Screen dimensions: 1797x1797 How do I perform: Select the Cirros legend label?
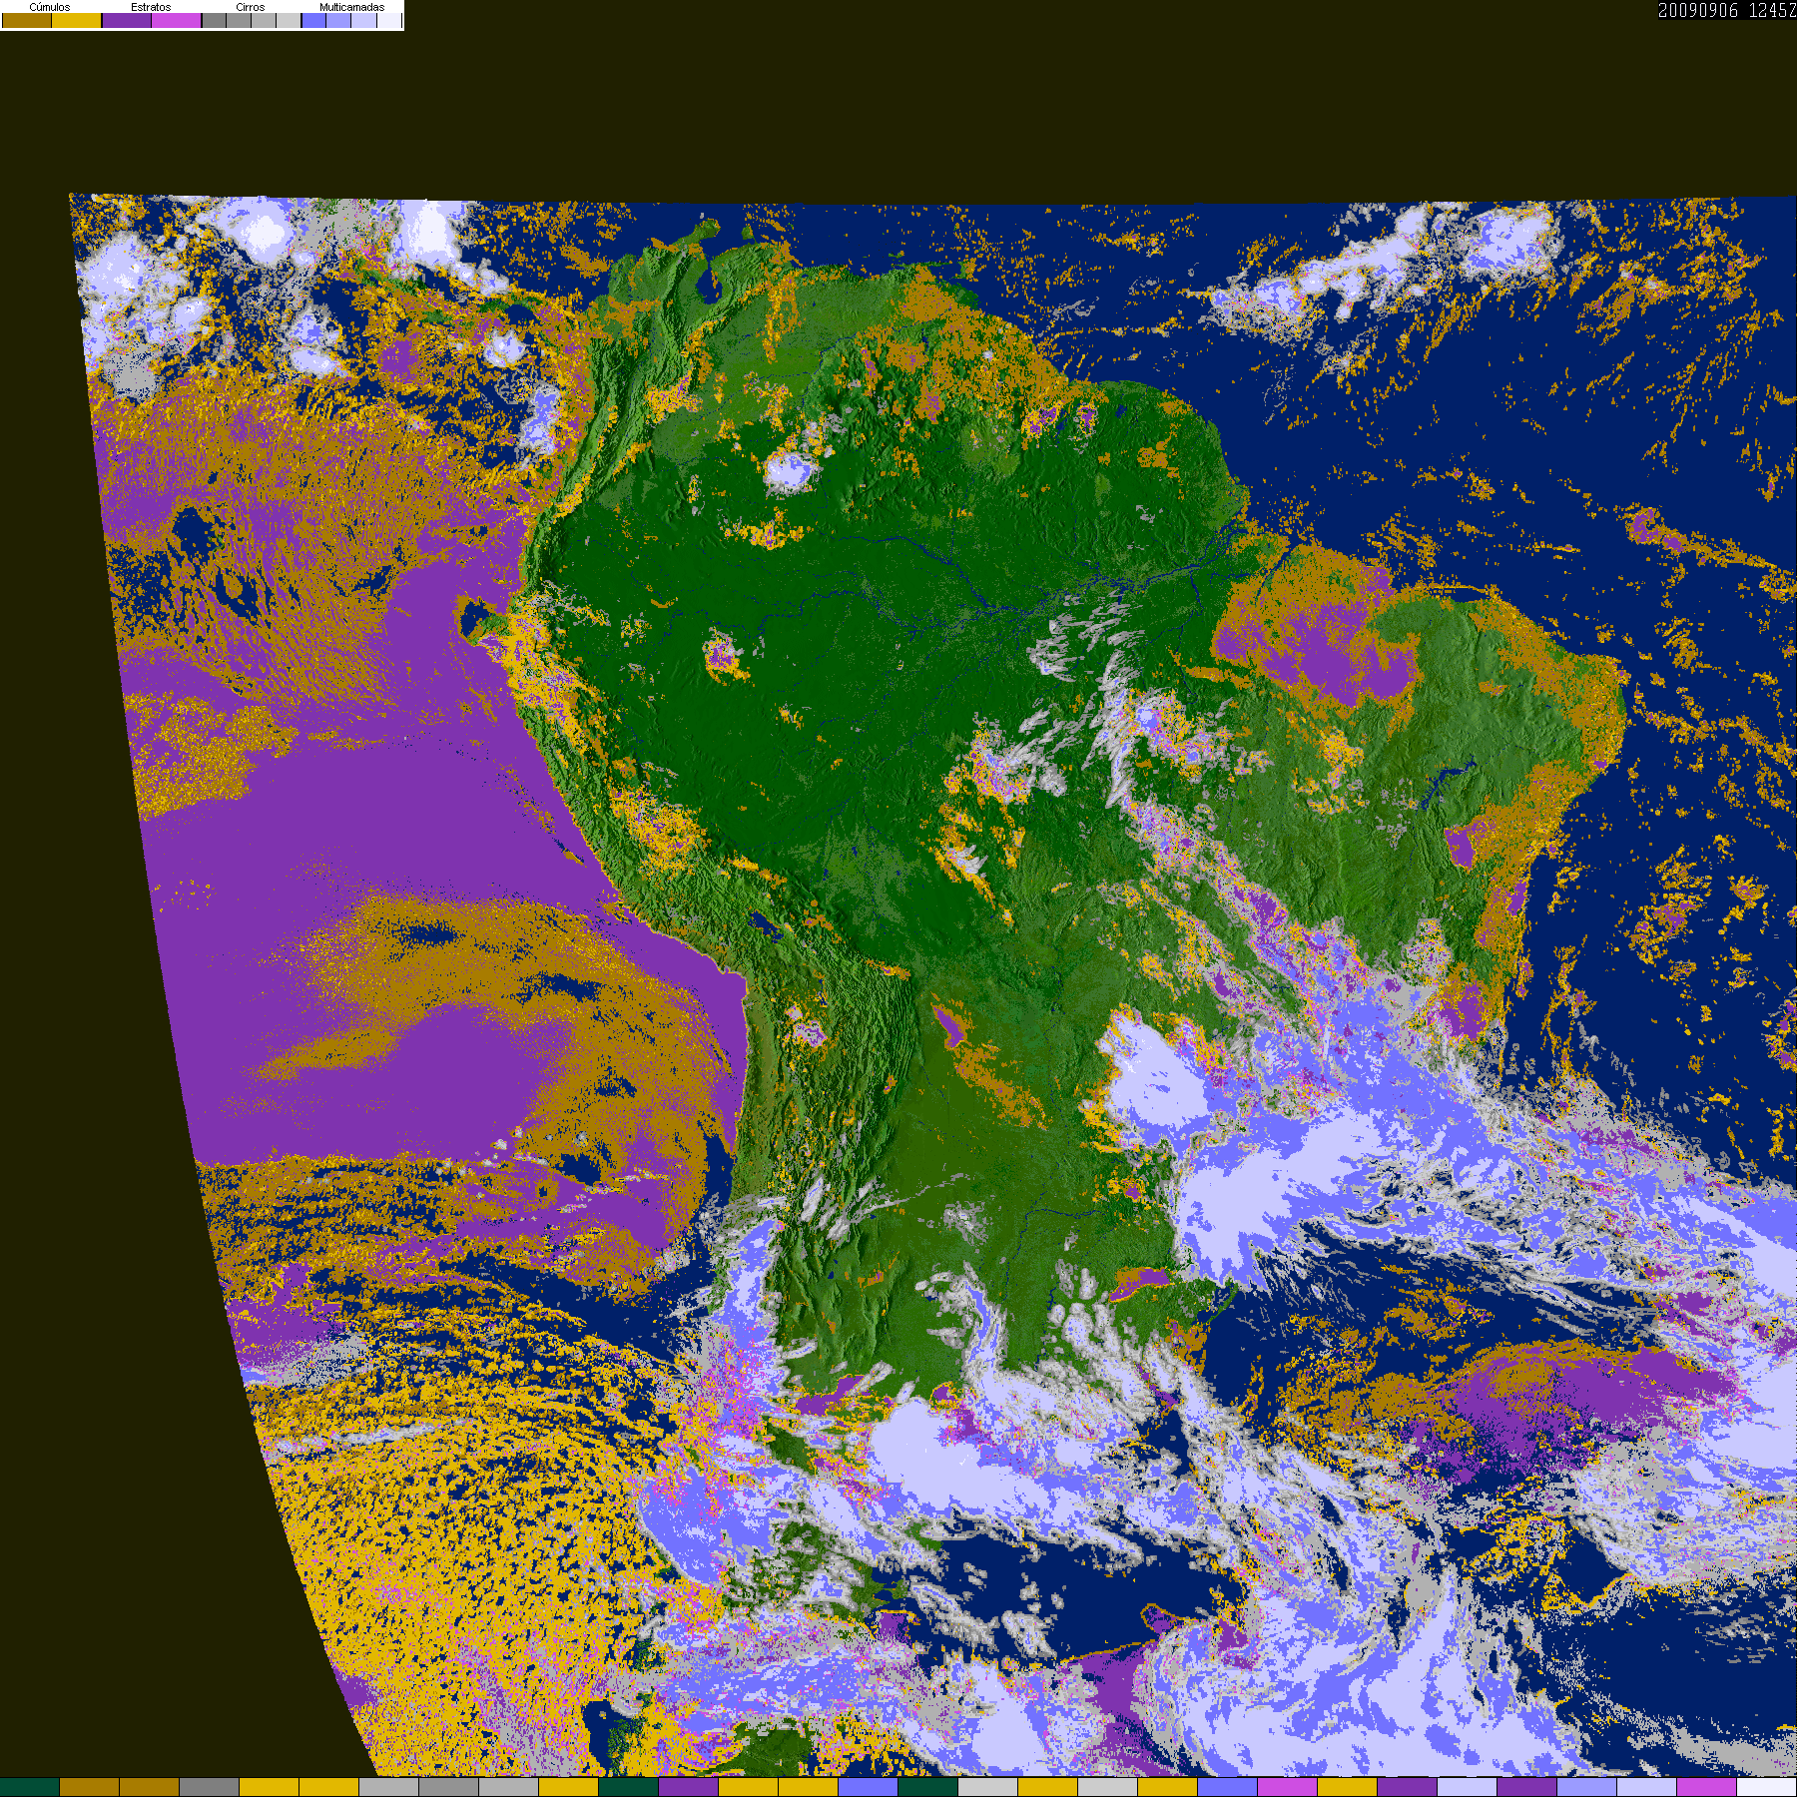click(x=251, y=7)
